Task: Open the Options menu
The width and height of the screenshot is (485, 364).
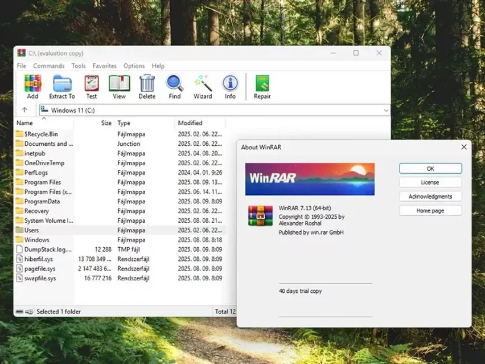Action: pos(134,66)
